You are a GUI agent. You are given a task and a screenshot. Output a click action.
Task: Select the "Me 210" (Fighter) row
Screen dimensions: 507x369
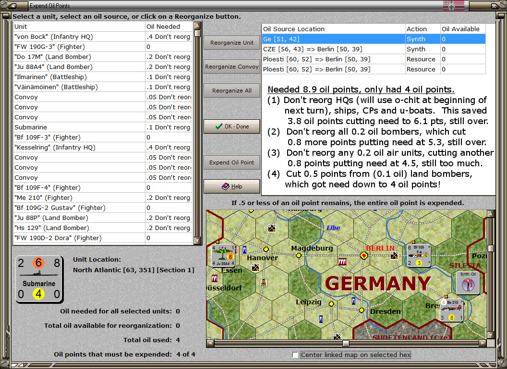(x=103, y=197)
